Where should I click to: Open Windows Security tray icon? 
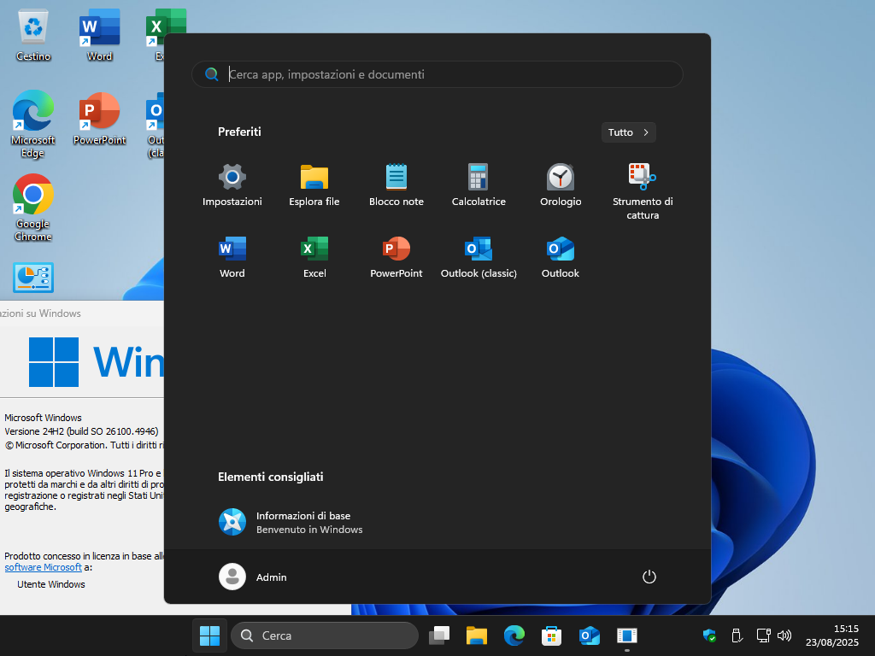coord(709,635)
